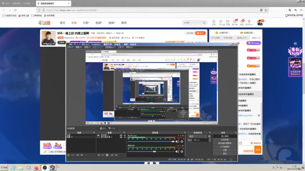Bookmark this page with the star icon
This screenshot has height=171, width=305.
point(266,10)
